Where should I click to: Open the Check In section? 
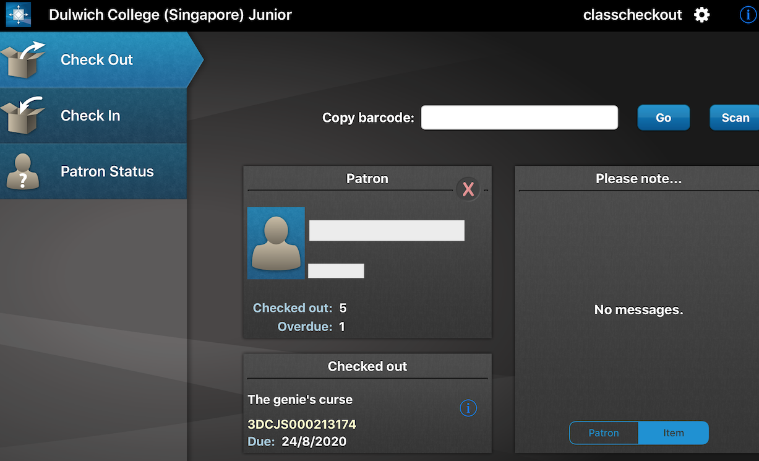click(93, 116)
